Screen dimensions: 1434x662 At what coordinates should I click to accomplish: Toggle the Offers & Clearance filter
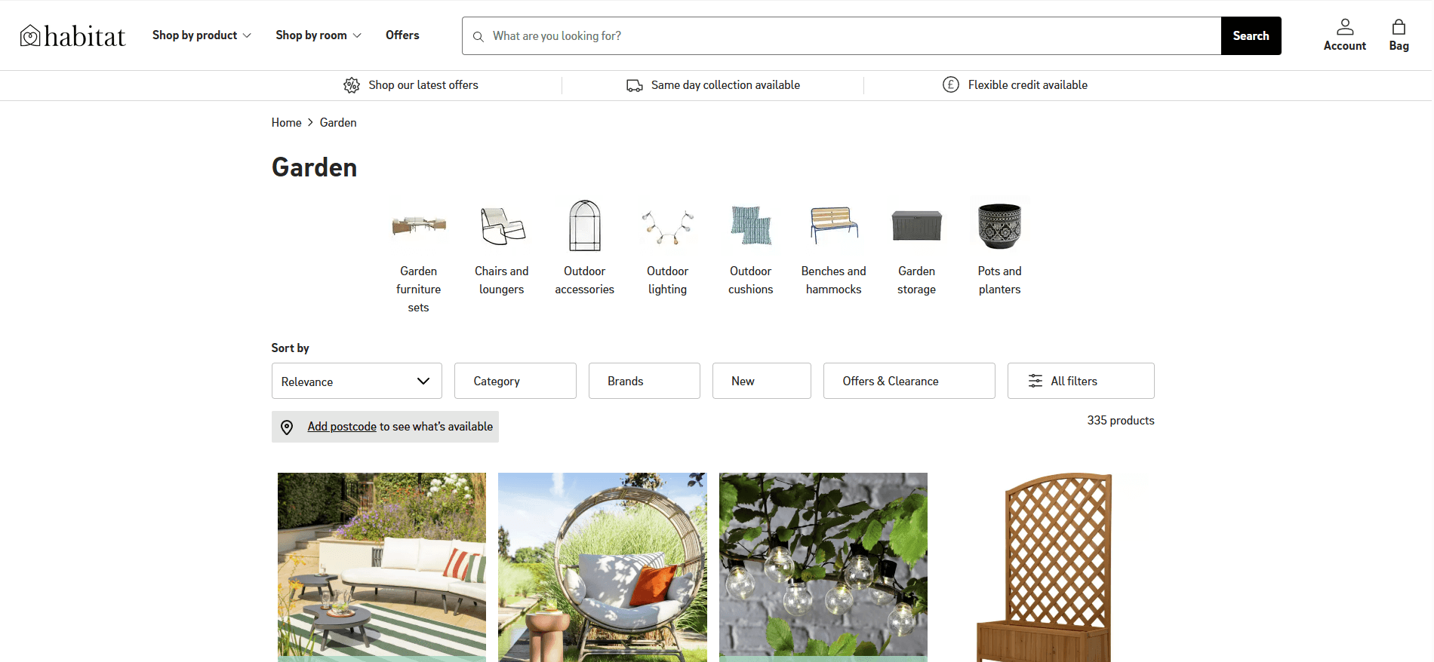click(x=909, y=381)
